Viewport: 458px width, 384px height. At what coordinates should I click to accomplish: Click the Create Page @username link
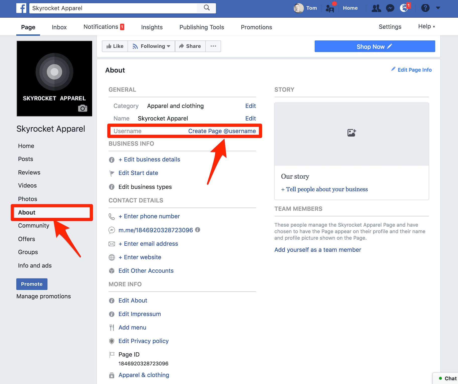click(x=222, y=131)
